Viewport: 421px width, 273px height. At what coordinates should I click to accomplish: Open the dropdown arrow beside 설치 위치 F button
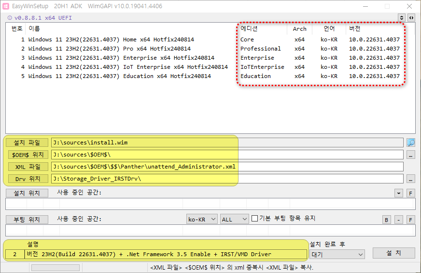[399, 193]
